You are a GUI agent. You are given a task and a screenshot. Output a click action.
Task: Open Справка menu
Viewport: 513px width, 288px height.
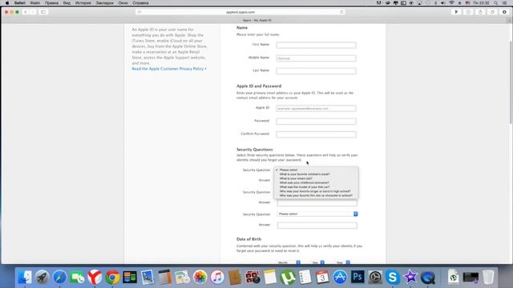click(x=141, y=3)
